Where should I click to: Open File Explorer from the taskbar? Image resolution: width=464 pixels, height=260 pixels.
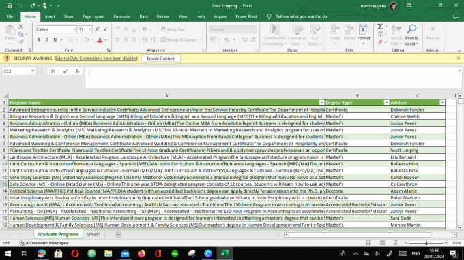pyautogui.click(x=108, y=253)
